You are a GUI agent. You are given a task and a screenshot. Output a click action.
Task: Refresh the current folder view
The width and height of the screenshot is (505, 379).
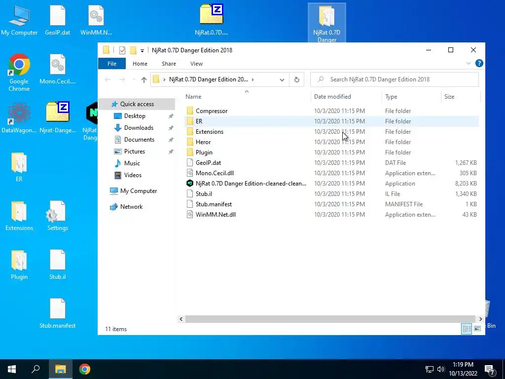(x=296, y=79)
